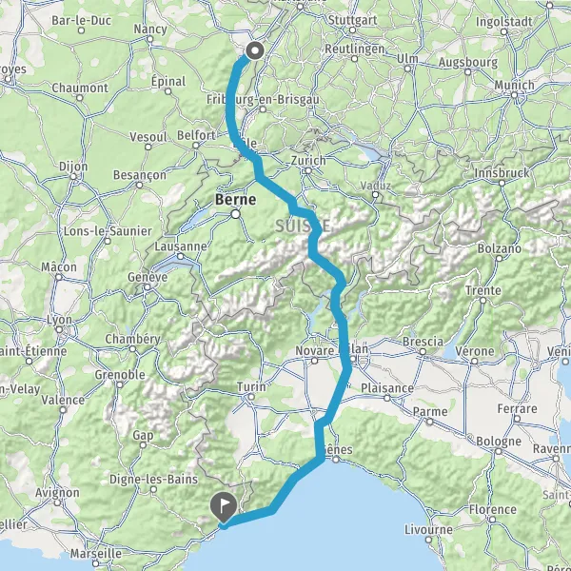Select the Nancy city label
The image size is (571, 571).
[150, 29]
